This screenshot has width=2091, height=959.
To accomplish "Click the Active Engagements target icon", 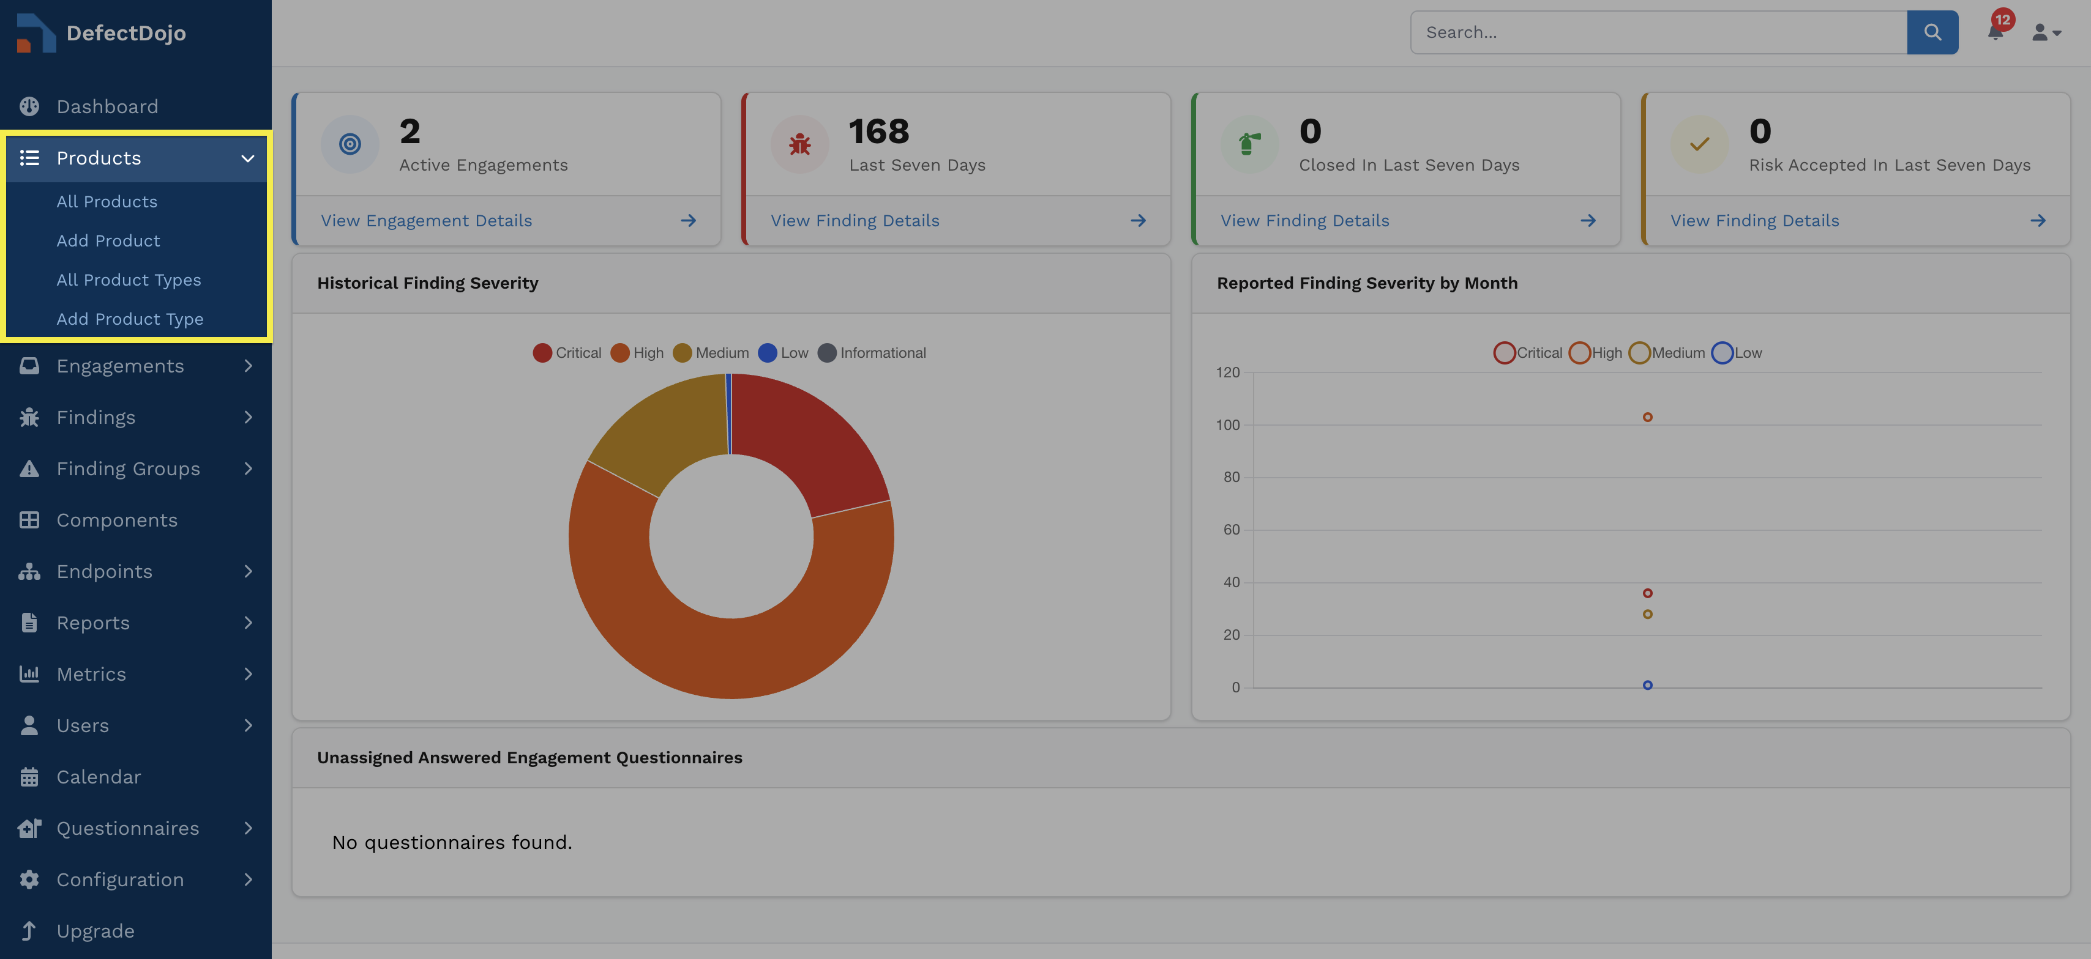I will (x=350, y=144).
